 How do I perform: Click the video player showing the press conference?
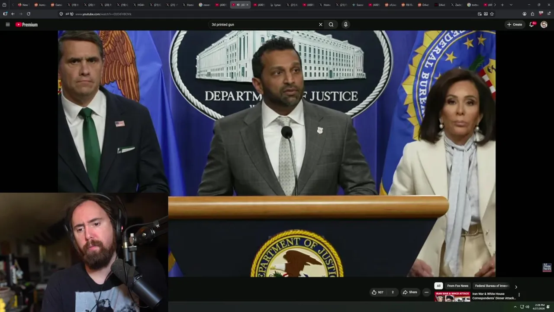click(277, 153)
